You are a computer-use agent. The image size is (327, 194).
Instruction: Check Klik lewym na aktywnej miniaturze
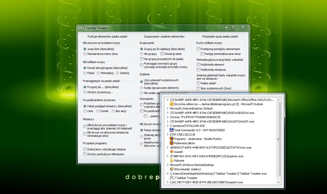click(x=85, y=134)
